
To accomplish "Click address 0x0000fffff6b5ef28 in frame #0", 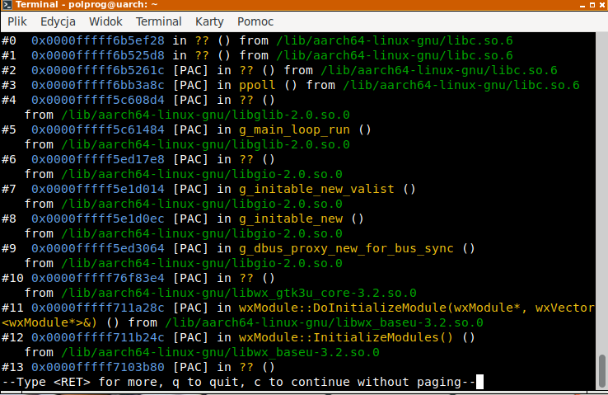I will pyautogui.click(x=98, y=40).
